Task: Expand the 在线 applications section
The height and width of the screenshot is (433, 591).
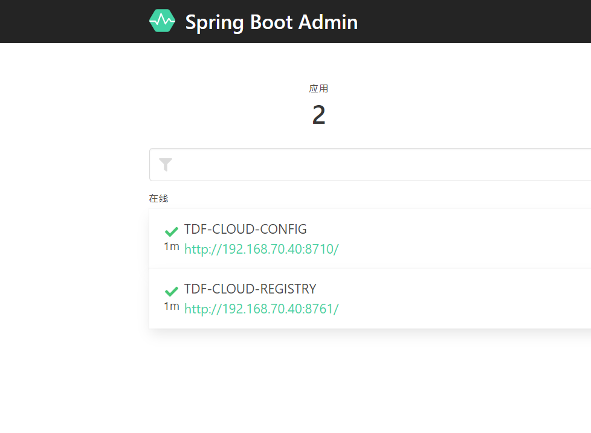Action: pyautogui.click(x=160, y=198)
